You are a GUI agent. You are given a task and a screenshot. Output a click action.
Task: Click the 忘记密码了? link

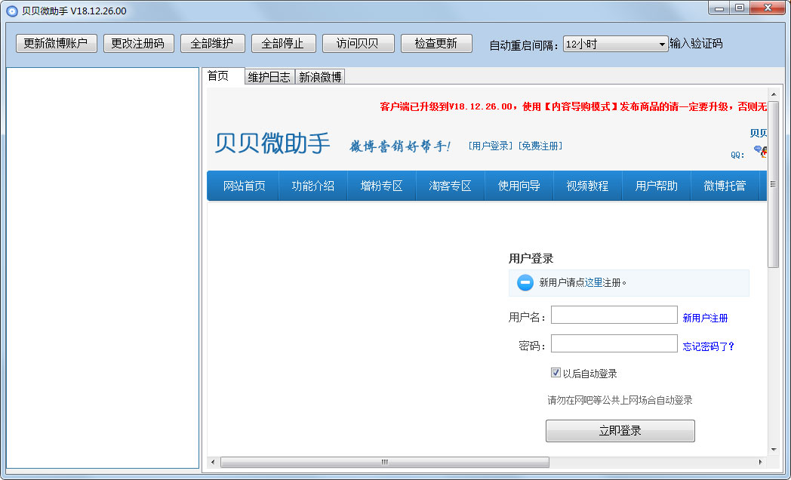(x=708, y=346)
